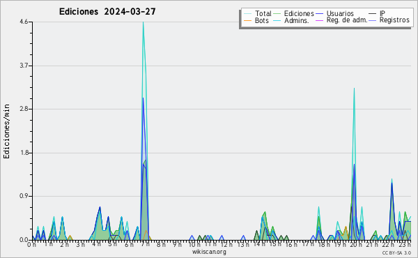This screenshot has width=418, height=258.
Task: Click the '7 h' x-axis label
Action: pyautogui.click(x=145, y=244)
